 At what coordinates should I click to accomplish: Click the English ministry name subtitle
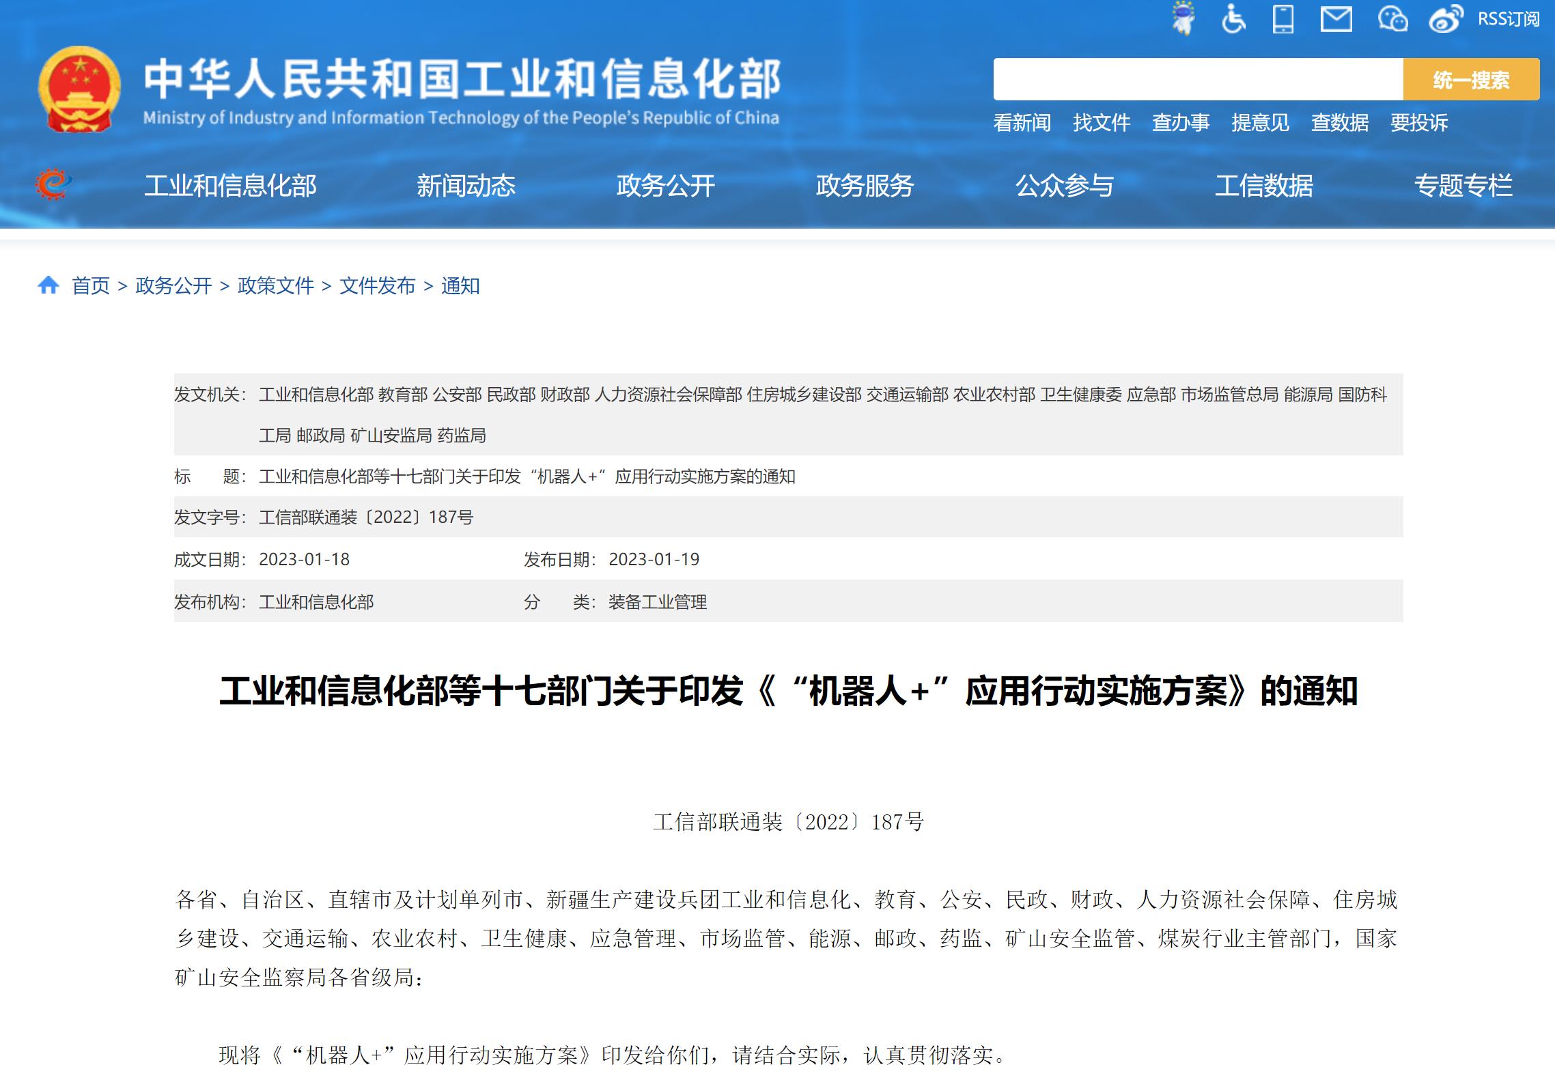tap(461, 117)
